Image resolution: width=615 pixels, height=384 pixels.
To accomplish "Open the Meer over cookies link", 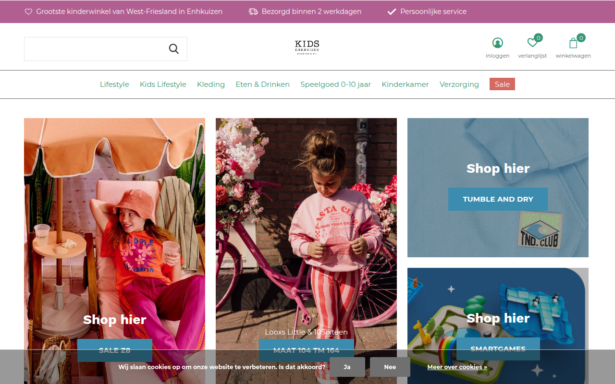I will point(457,367).
